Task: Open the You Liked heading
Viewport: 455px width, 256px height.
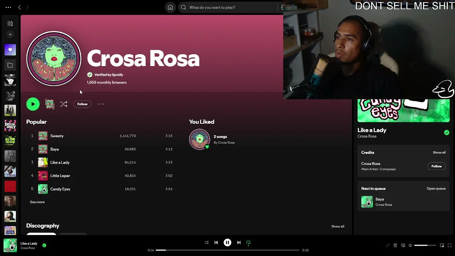Action: point(202,122)
